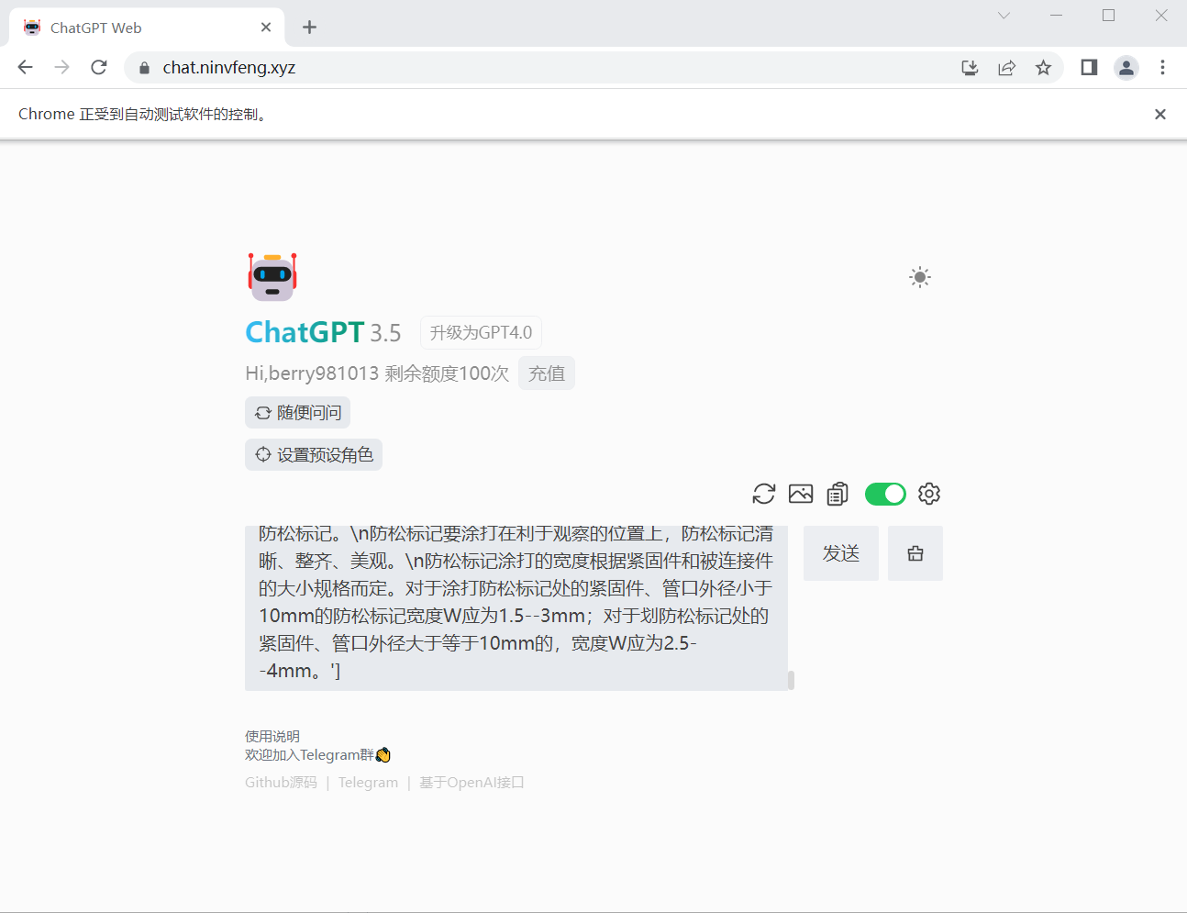Screen dimensions: 1187x913
Task: Click the site lock icon for permissions
Action: point(143,67)
